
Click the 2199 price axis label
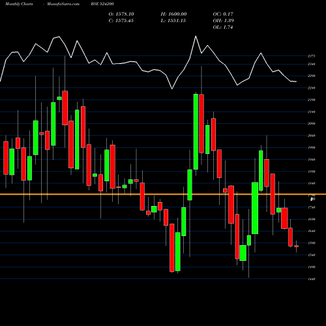tap(312, 100)
